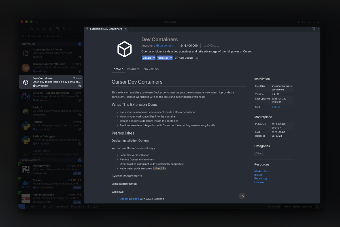Select Atom One Dark Theme in installed list
The height and width of the screenshot is (227, 340).
(51, 53)
